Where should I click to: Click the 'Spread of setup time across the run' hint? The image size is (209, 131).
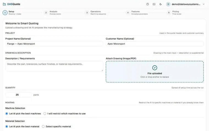tap(188, 88)
